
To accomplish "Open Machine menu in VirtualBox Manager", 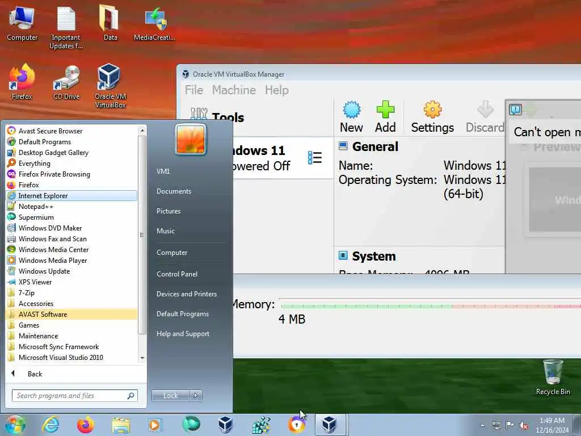I will pyautogui.click(x=234, y=90).
